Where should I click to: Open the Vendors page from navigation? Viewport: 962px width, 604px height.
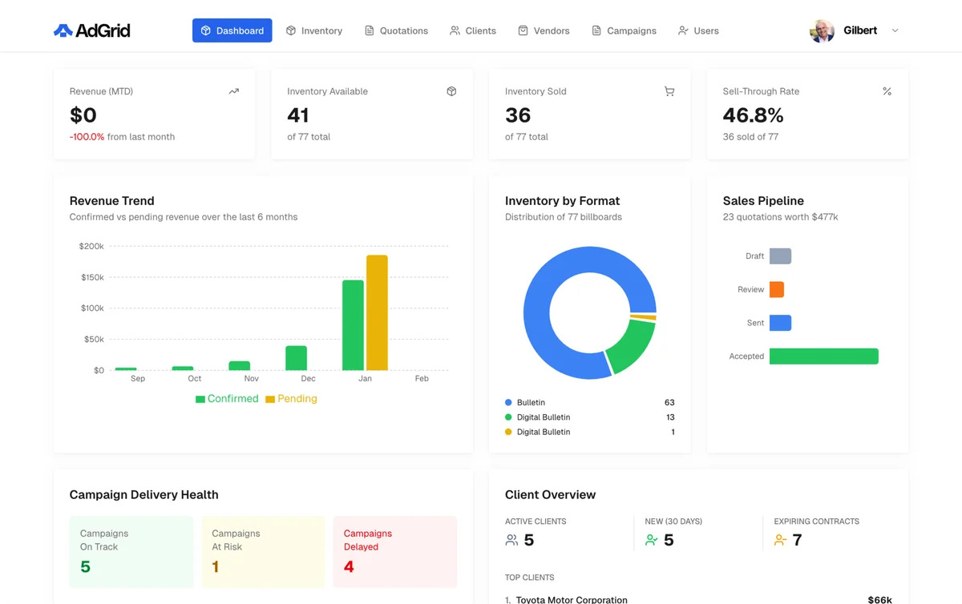point(544,30)
